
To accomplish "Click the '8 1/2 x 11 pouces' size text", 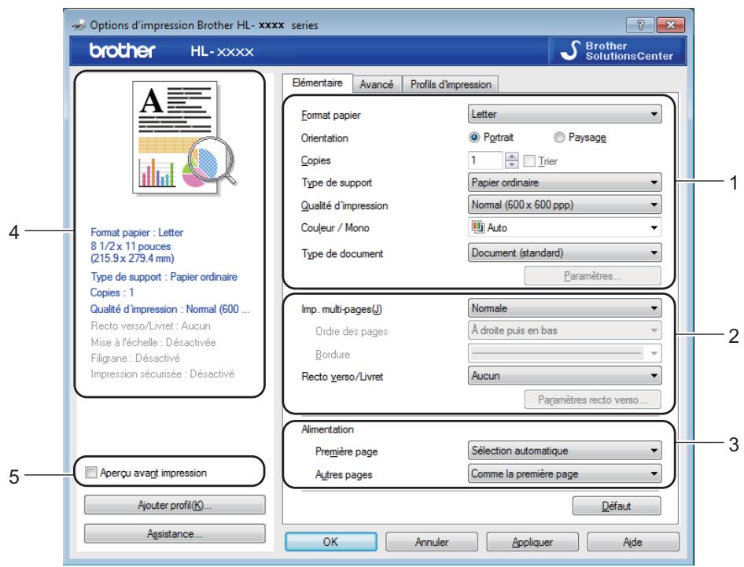I will point(131,246).
